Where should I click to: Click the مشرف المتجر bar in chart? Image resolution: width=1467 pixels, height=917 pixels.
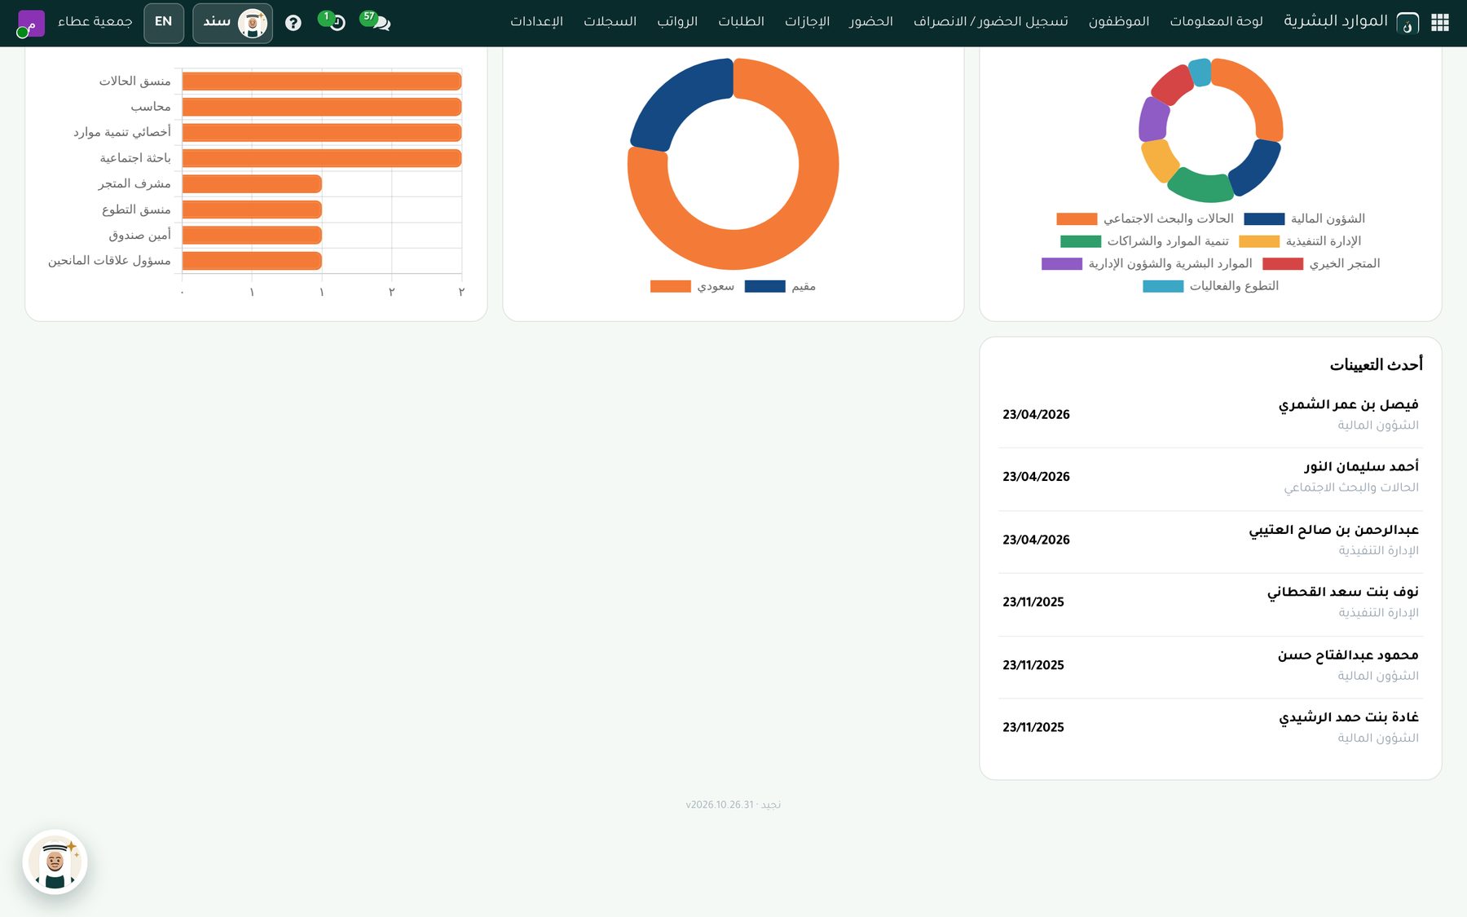pyautogui.click(x=252, y=184)
